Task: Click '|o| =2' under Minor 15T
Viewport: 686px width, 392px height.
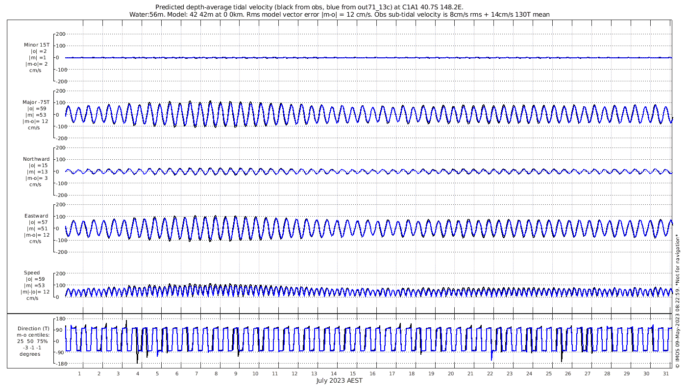Action: coord(38,51)
